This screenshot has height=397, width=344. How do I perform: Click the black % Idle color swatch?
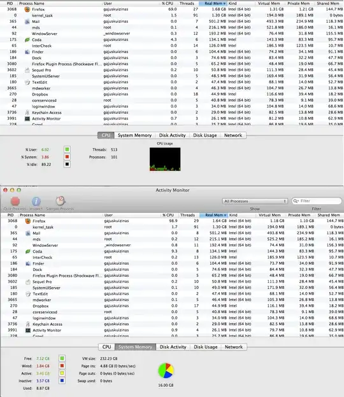(67, 164)
